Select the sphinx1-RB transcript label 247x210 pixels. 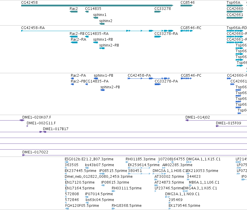pos(103,40)
